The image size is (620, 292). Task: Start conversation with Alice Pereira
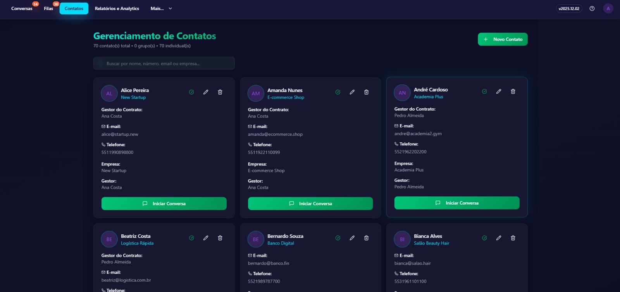(164, 203)
